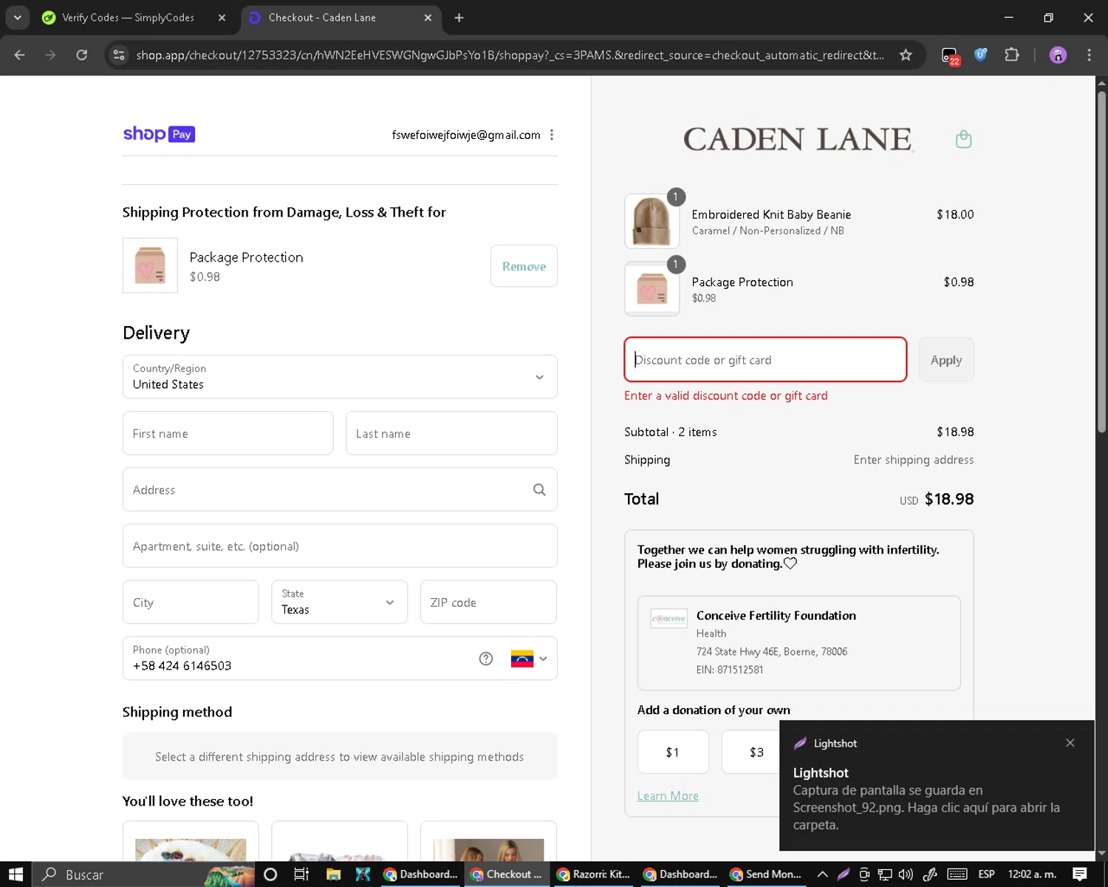Image resolution: width=1108 pixels, height=887 pixels.
Task: Dismiss the Lightshot notification
Action: [x=1070, y=743]
